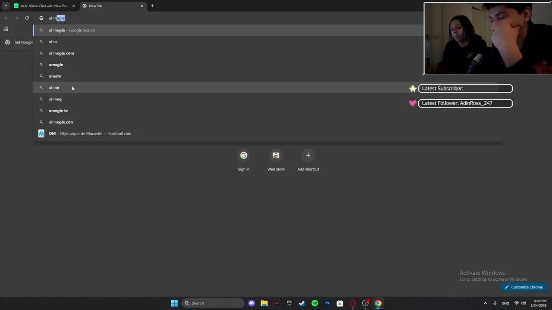Open the Windows Start menu
Viewport: 552px width, 310px height.
[174, 303]
